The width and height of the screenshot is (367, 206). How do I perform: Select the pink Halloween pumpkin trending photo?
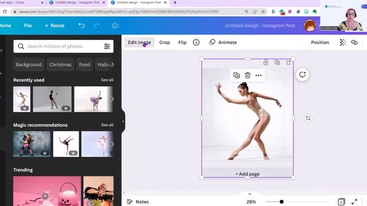coord(47,191)
